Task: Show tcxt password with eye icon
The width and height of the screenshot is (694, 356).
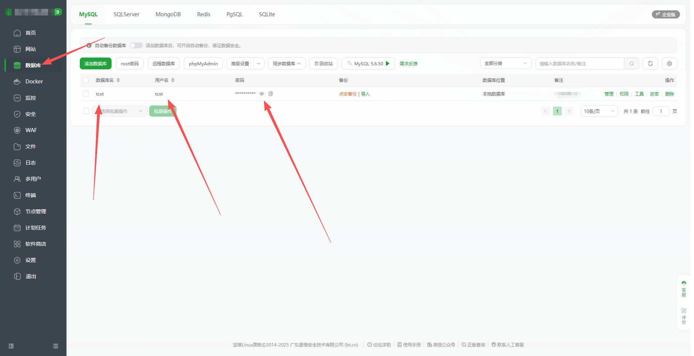Action: (x=261, y=94)
